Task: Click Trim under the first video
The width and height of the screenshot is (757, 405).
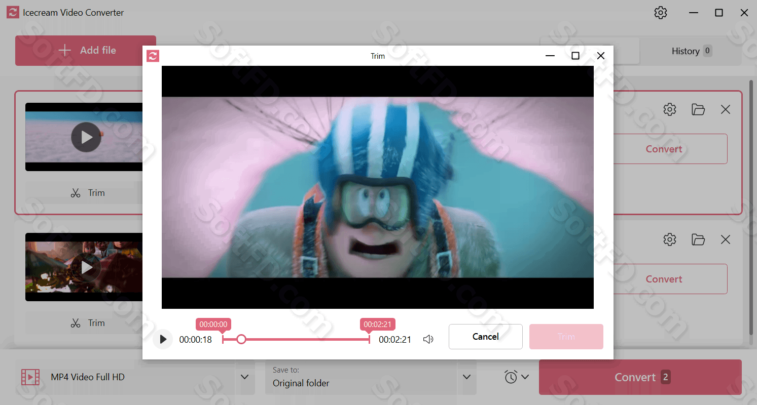Action: pyautogui.click(x=87, y=193)
